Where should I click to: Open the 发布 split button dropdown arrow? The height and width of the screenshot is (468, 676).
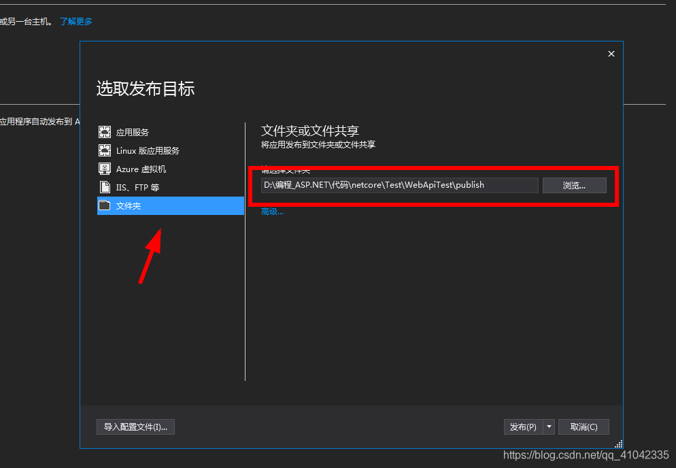549,427
